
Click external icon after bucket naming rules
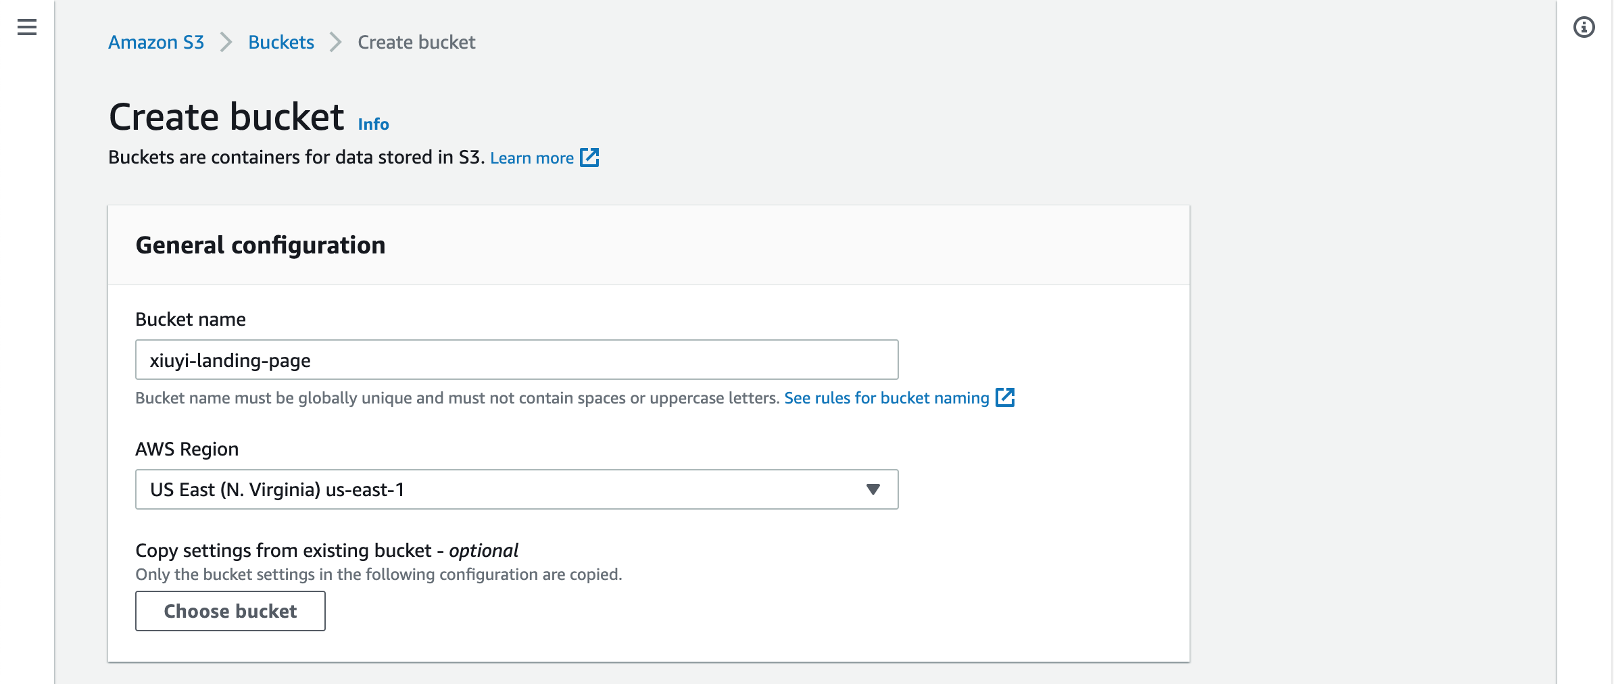click(x=1005, y=397)
